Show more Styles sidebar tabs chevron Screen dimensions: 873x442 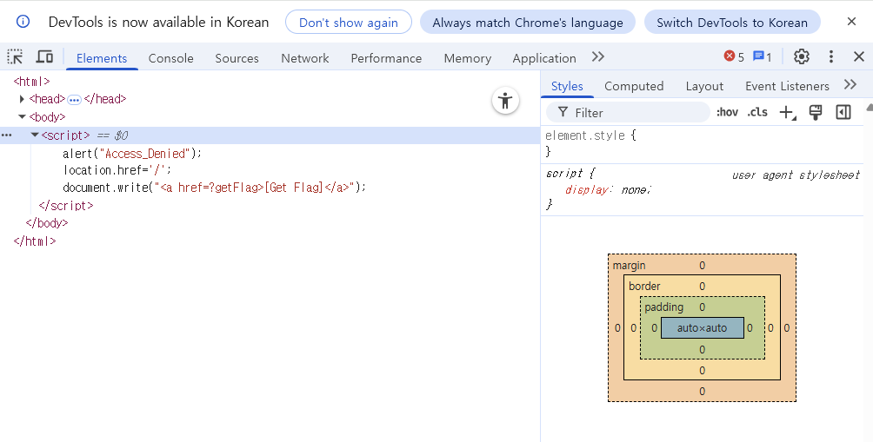pos(850,85)
